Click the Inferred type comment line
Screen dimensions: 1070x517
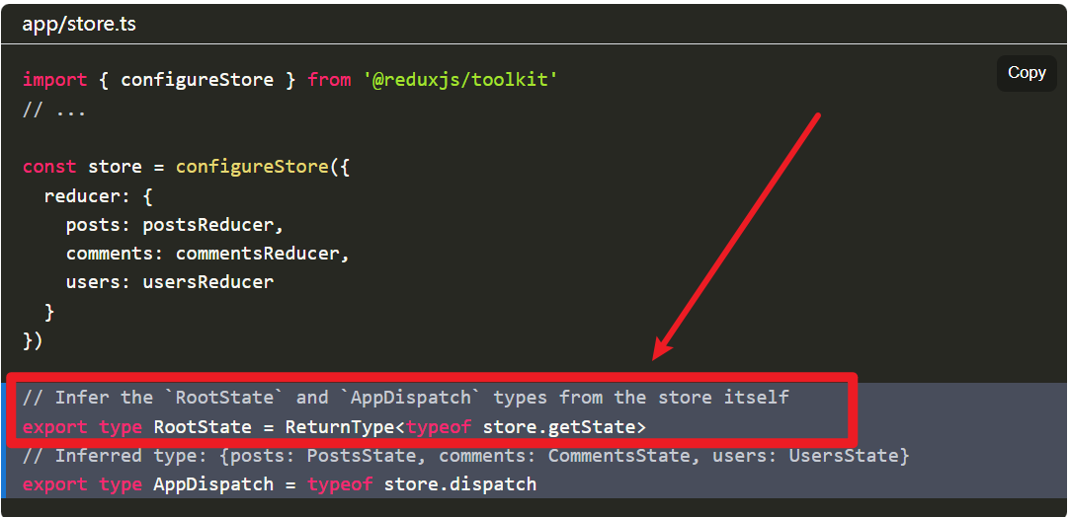coord(466,456)
